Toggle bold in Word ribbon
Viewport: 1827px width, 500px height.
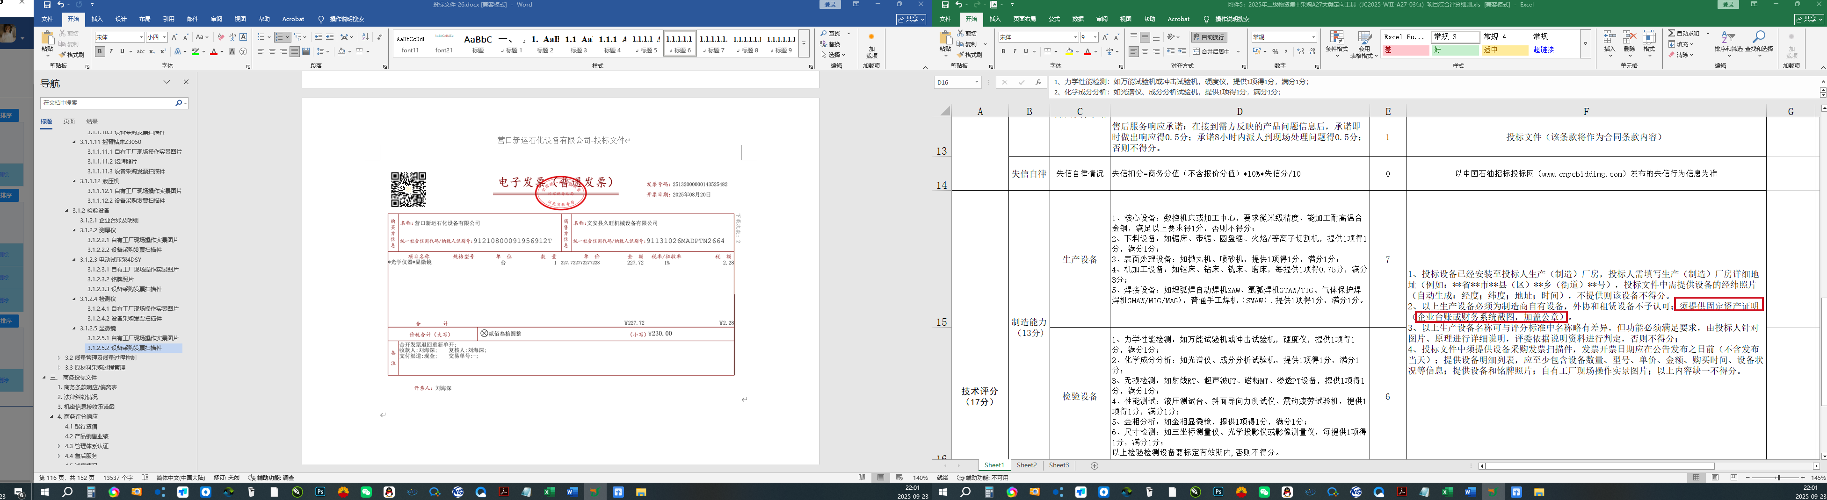pos(100,52)
